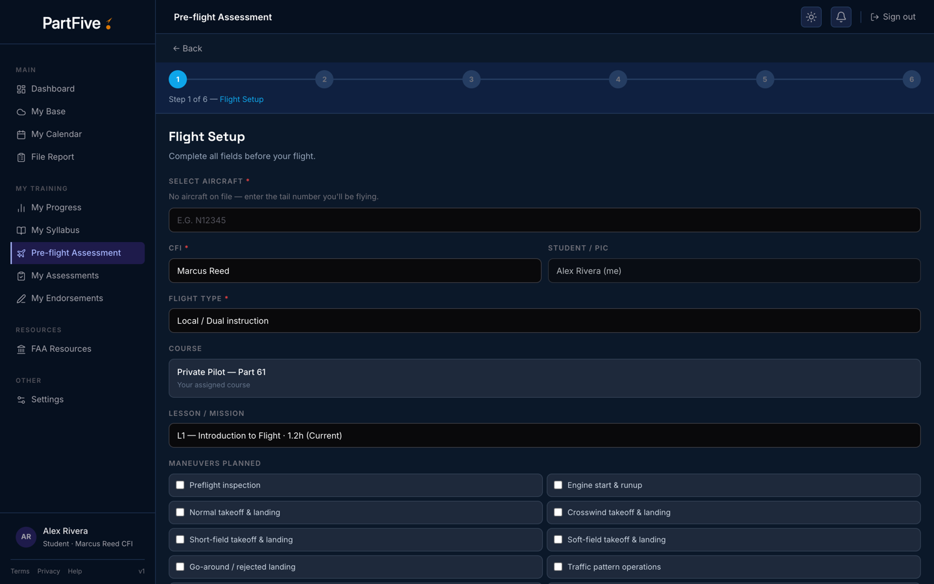Open the Flight Type dropdown
Screen dimensions: 934x584
coord(544,321)
